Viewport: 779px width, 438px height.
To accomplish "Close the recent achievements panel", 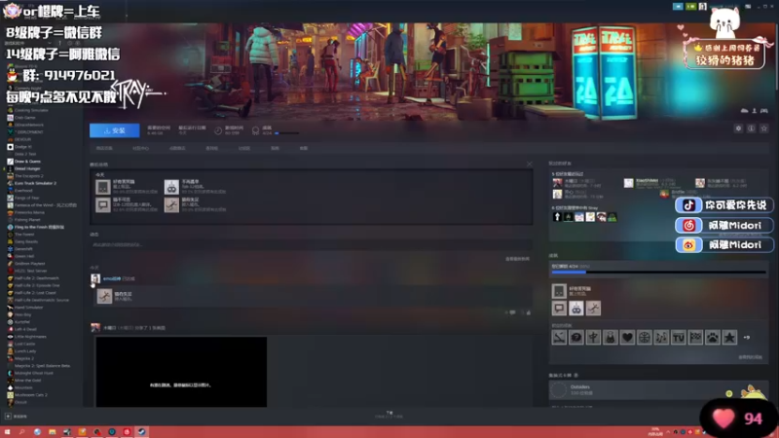I will [x=529, y=164].
